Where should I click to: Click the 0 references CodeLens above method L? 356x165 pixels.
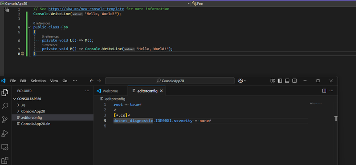click(50, 36)
